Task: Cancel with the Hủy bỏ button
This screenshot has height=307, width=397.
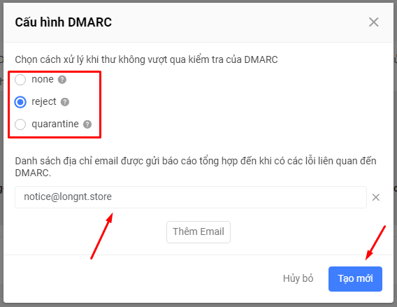Action: point(298,278)
